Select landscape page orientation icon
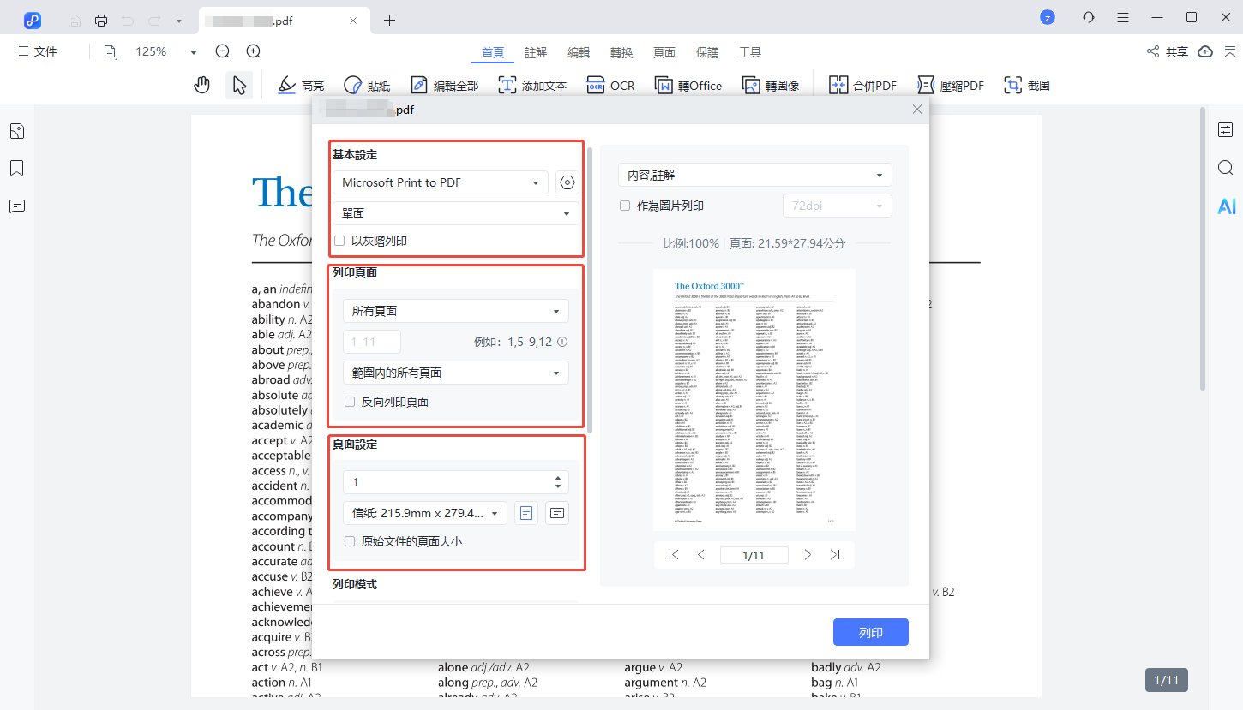This screenshot has width=1243, height=710. (x=557, y=513)
